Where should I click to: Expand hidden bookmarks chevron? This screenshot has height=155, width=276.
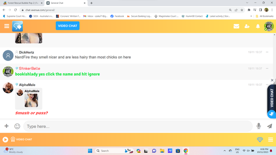click(x=251, y=16)
